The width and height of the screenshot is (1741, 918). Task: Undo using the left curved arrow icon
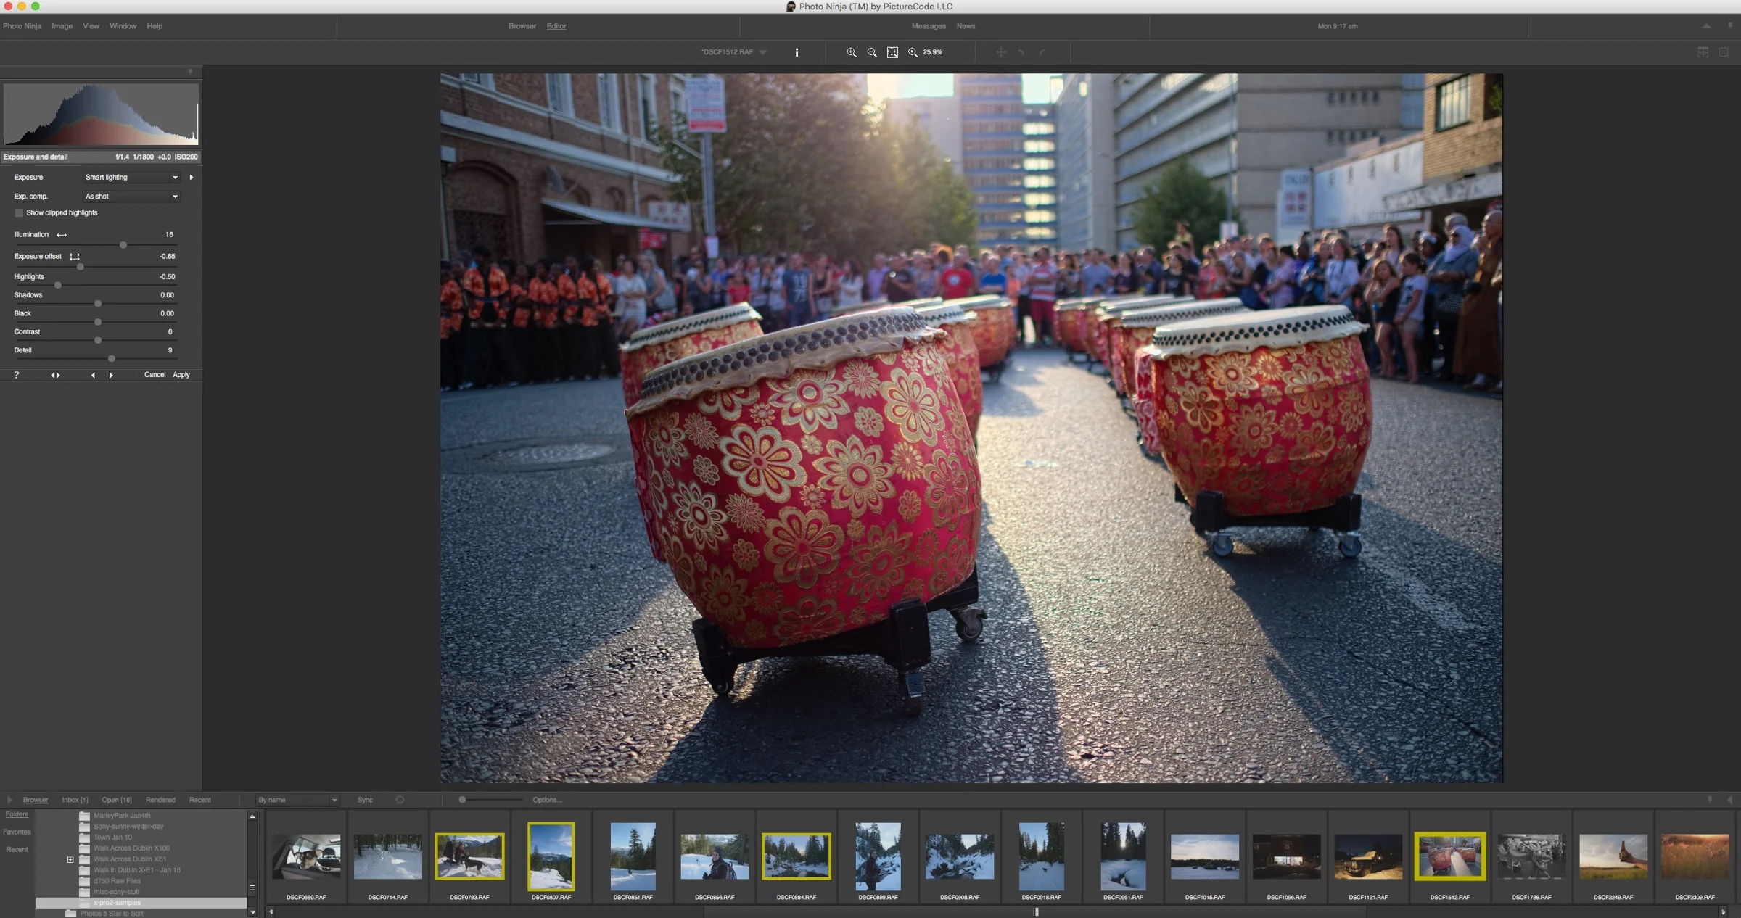point(1021,52)
